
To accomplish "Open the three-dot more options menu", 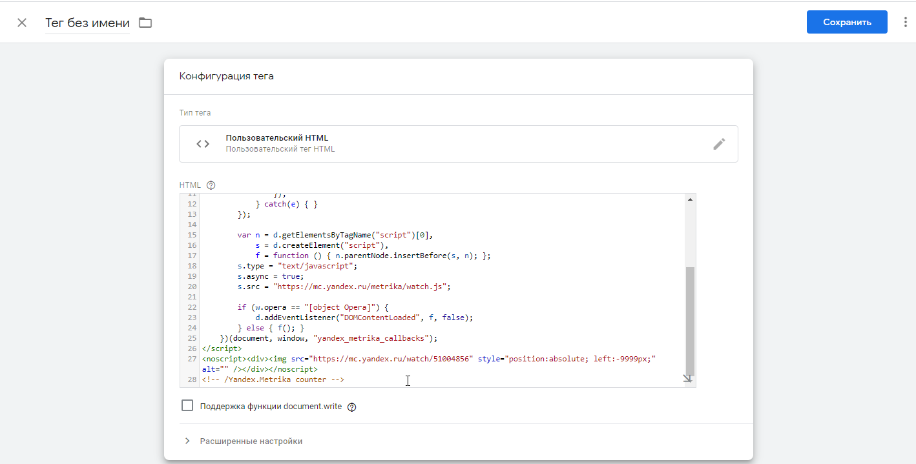I will [905, 22].
